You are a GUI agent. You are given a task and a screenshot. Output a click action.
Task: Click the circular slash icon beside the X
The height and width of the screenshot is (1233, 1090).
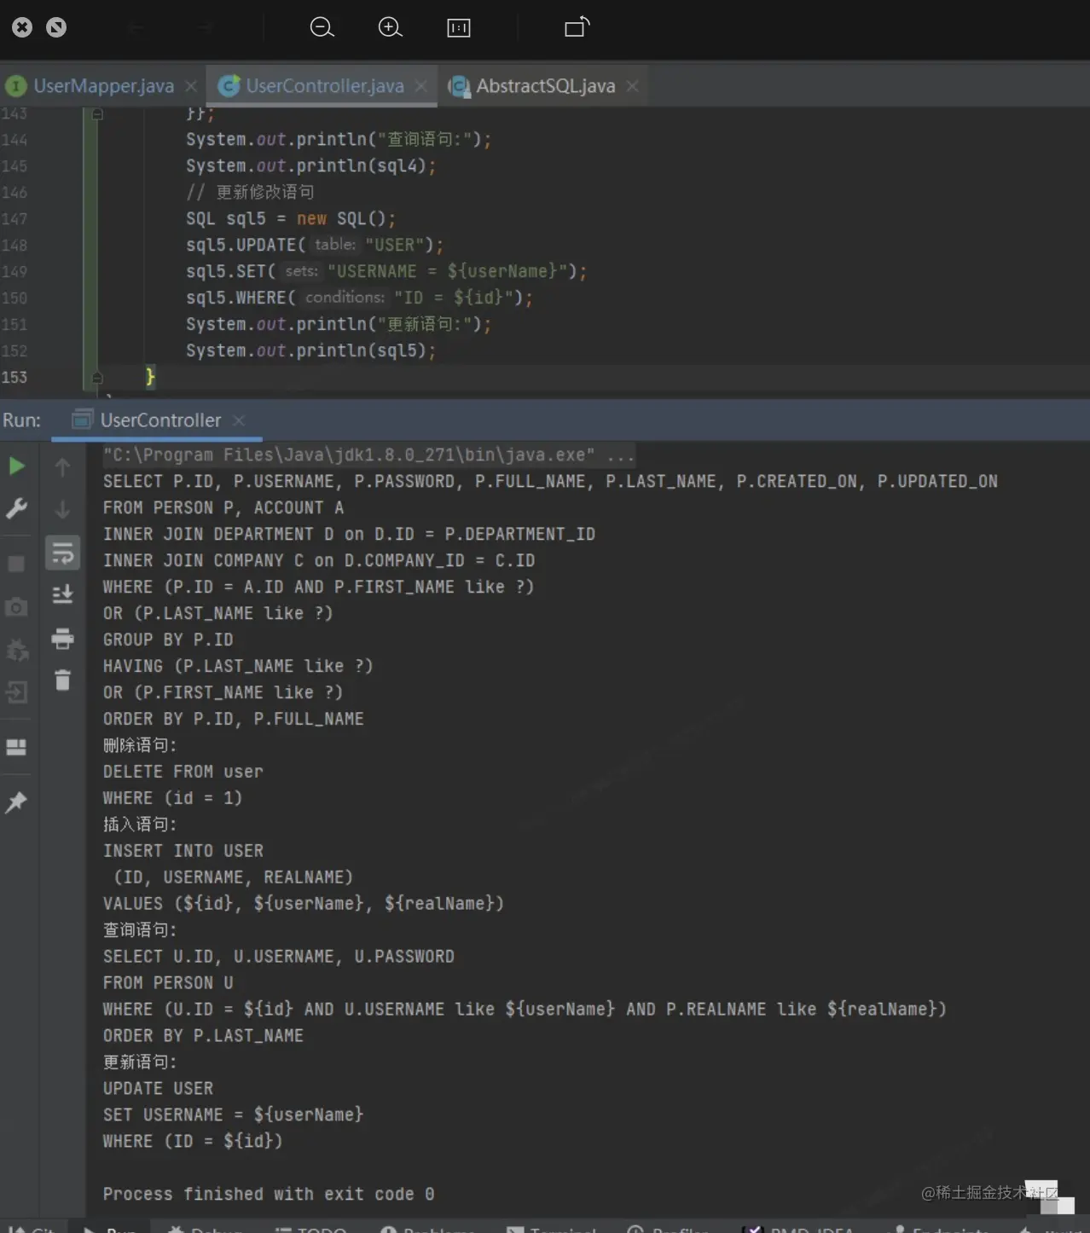coord(56,27)
